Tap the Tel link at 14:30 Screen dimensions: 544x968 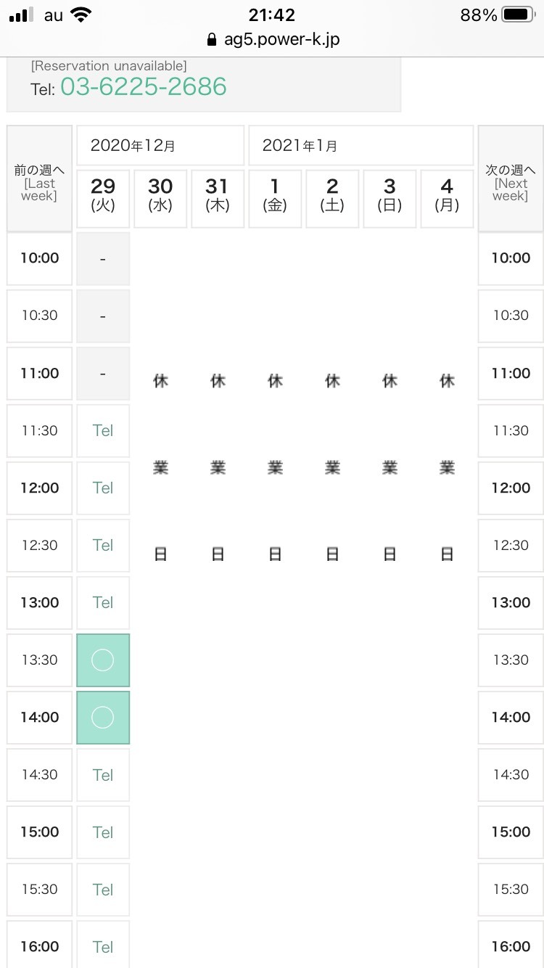[103, 774]
